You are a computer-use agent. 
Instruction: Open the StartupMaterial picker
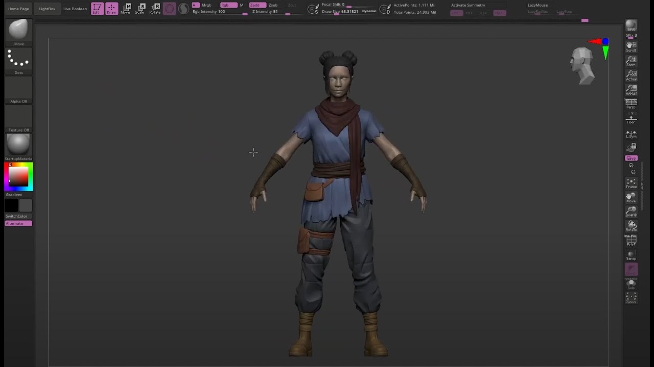(x=19, y=148)
